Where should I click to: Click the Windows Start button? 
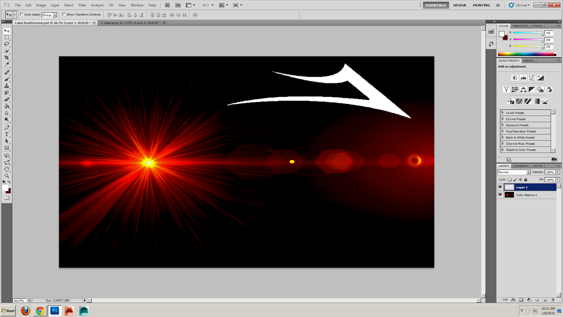(8, 311)
